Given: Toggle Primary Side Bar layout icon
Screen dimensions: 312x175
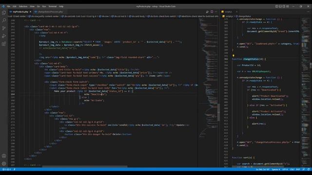Looking at the screenshot, I should click(276, 6).
